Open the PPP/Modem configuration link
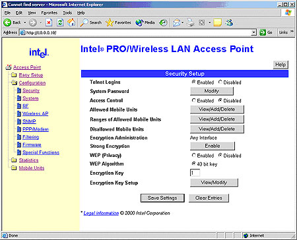This screenshot has width=297, height=240. tap(36, 129)
